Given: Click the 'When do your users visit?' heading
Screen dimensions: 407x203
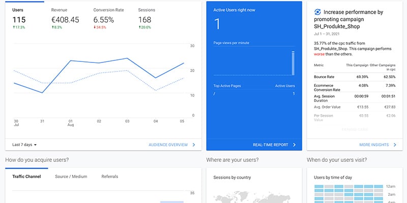Looking at the screenshot, I should (337, 160).
